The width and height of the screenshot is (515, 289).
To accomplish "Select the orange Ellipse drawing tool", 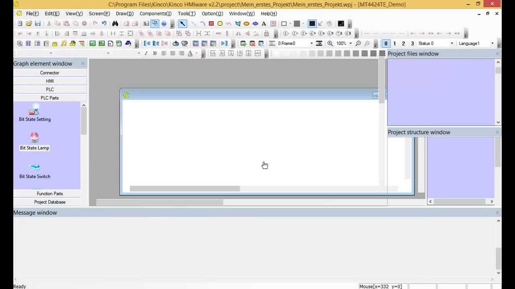I will (247, 24).
